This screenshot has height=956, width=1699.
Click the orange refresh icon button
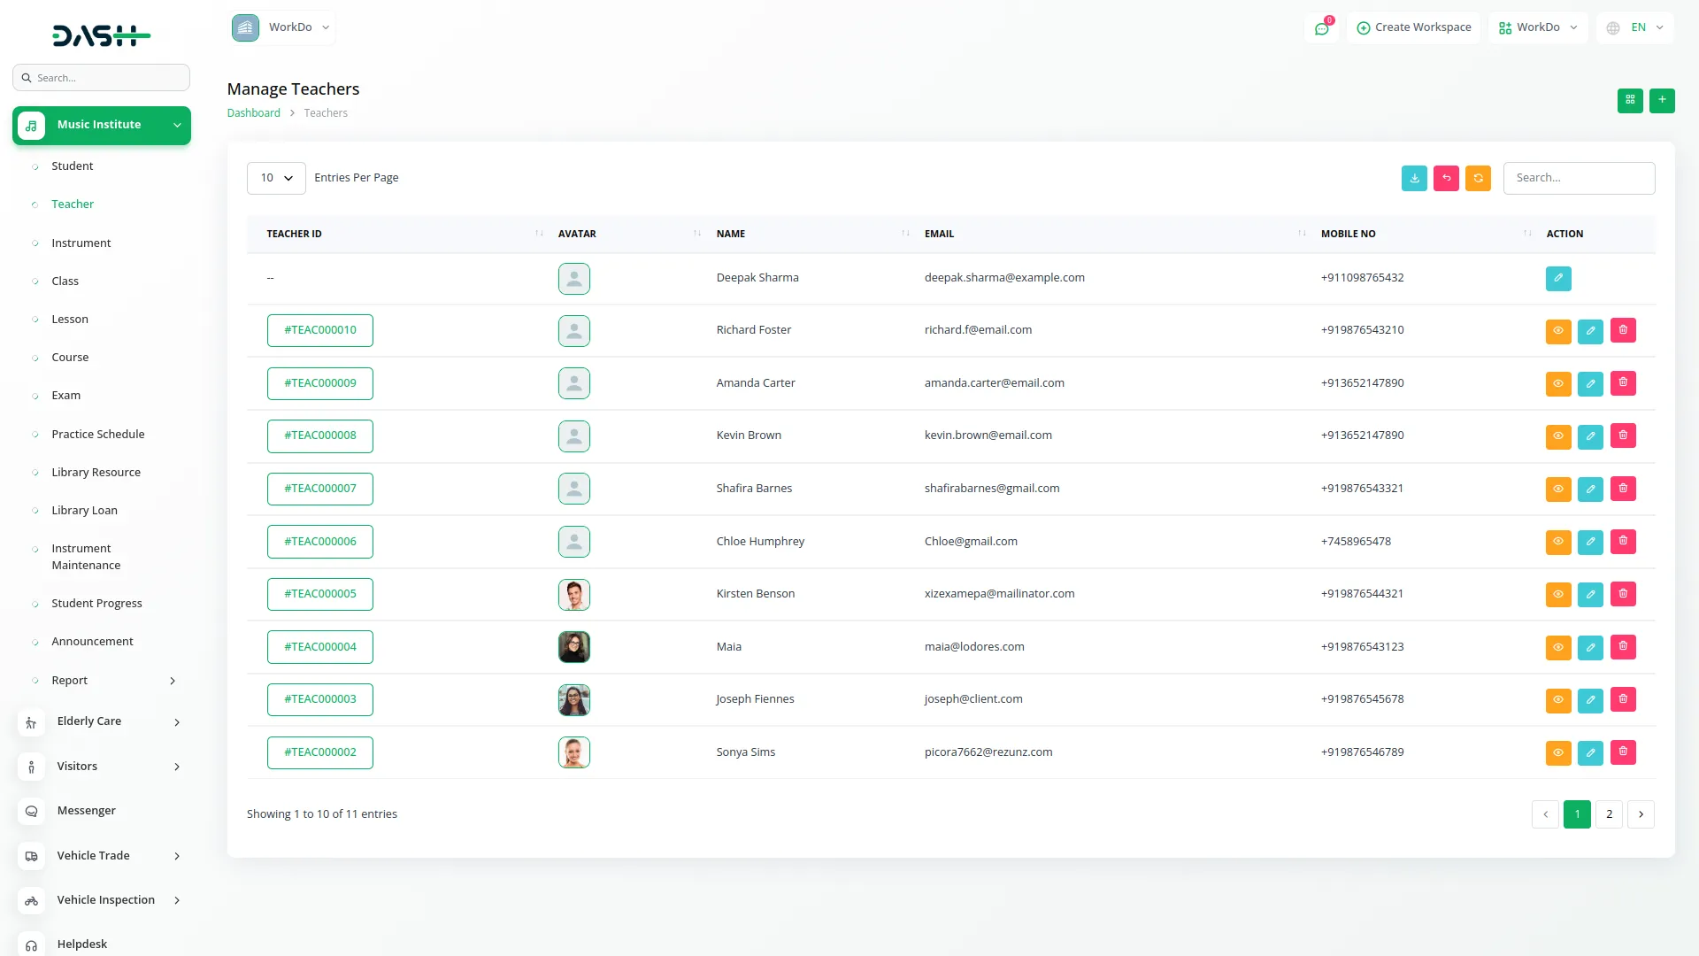tap(1478, 178)
